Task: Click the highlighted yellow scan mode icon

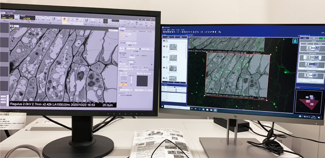Action: click(65, 19)
